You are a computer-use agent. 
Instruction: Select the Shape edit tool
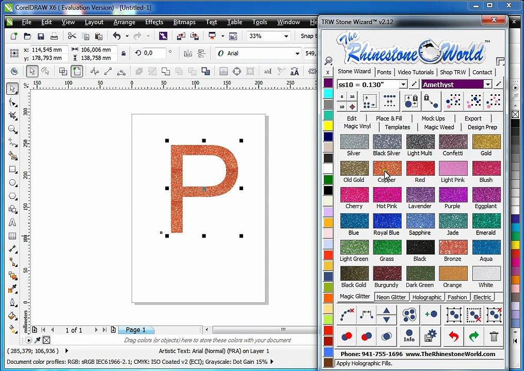[12, 103]
